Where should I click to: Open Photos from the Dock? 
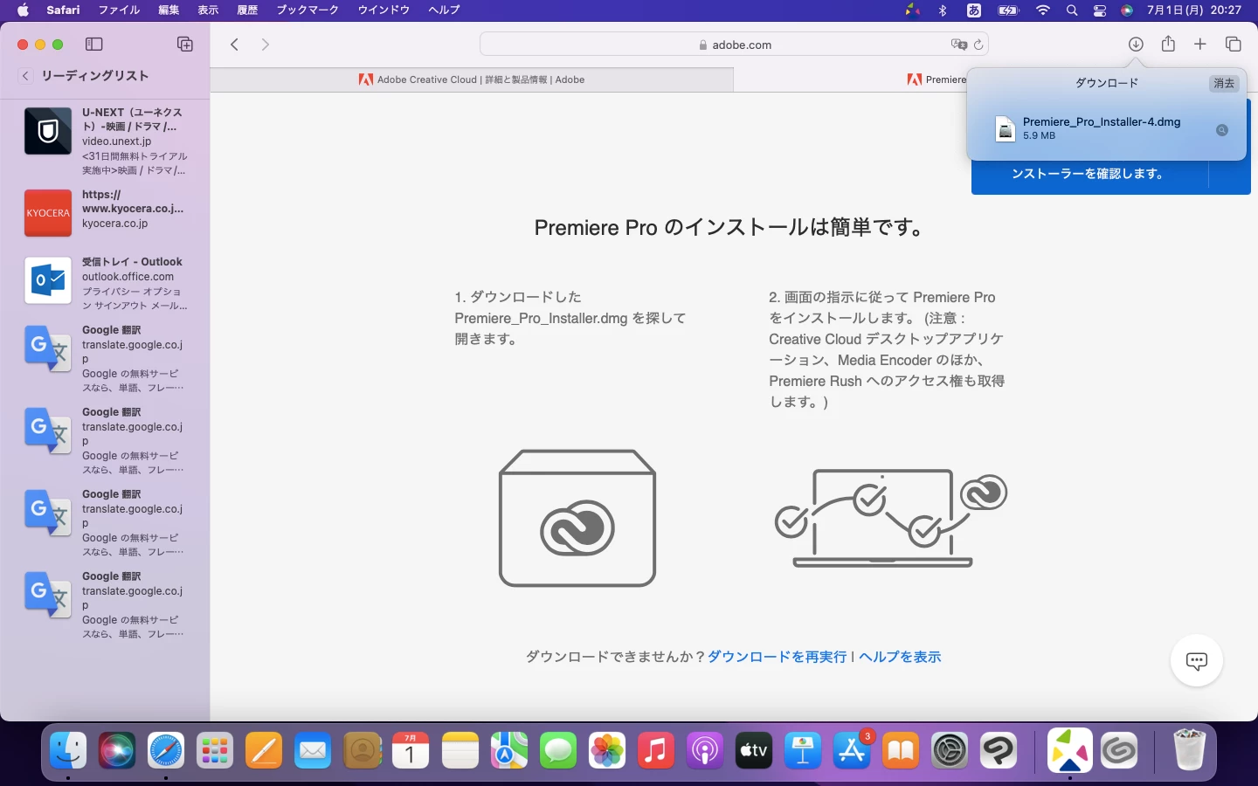[607, 750]
